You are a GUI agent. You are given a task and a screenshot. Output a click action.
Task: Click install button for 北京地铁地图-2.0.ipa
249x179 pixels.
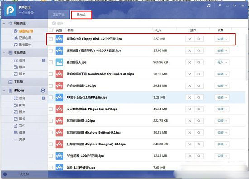pos(222,121)
